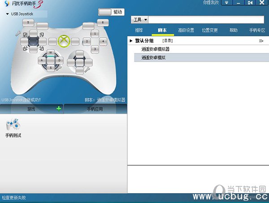Click the search field next to 工具
The height and width of the screenshot is (203, 269).
tap(206, 20)
